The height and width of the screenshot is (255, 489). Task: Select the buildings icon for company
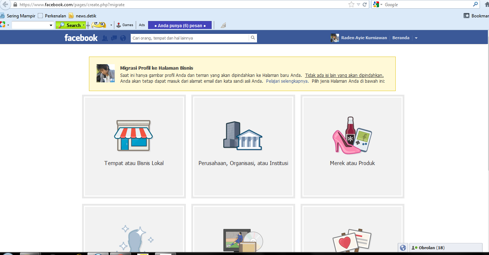pyautogui.click(x=243, y=136)
